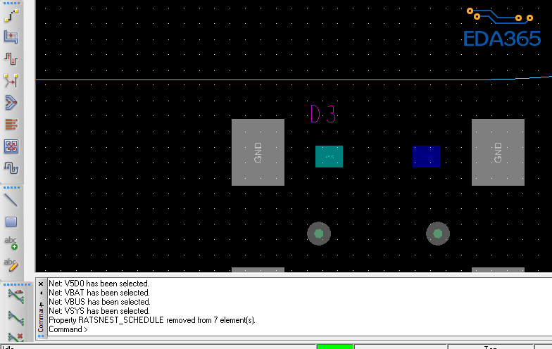Click the Top layer status field
Screen dimensions: 552x349
pos(491,346)
